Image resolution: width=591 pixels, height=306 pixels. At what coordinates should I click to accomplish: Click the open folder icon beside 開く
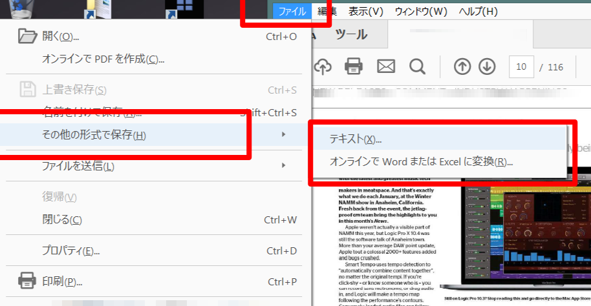point(28,36)
